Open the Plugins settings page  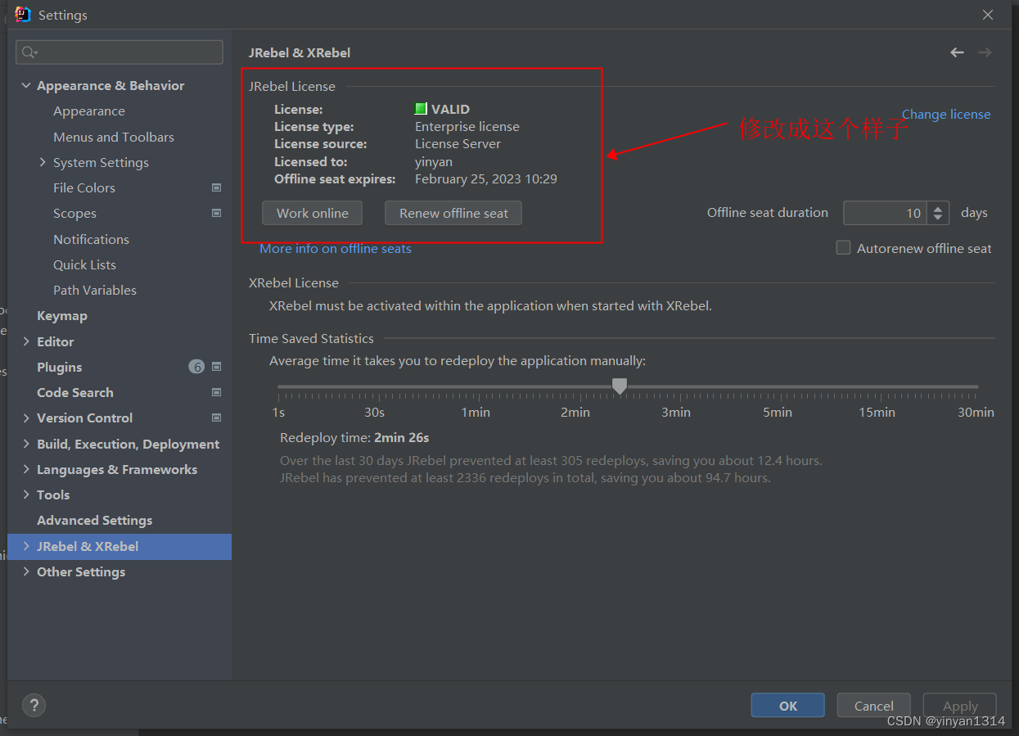(x=60, y=367)
